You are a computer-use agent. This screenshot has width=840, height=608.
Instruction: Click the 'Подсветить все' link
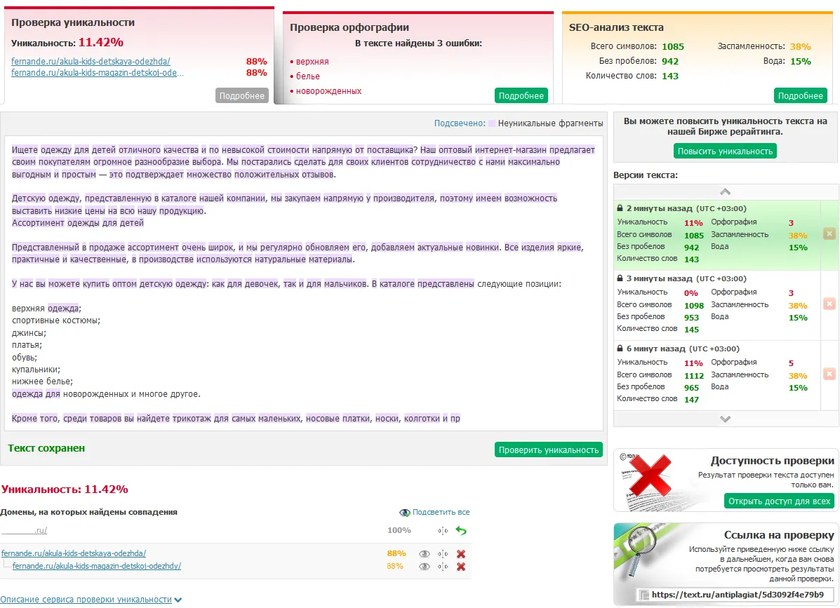(441, 512)
